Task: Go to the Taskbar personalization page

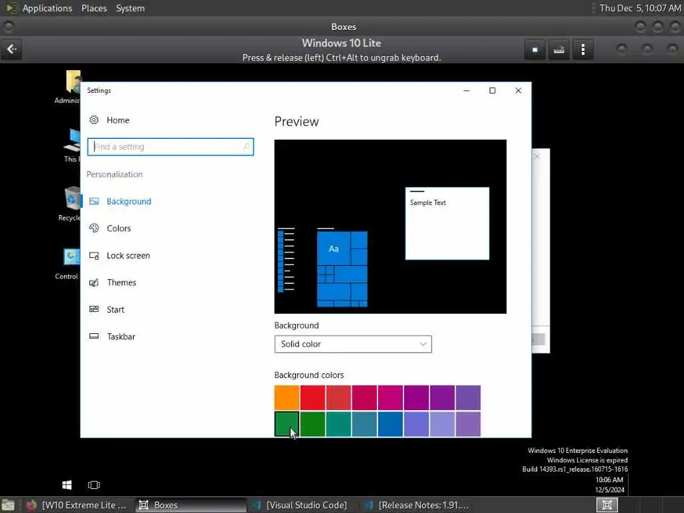Action: tap(122, 337)
